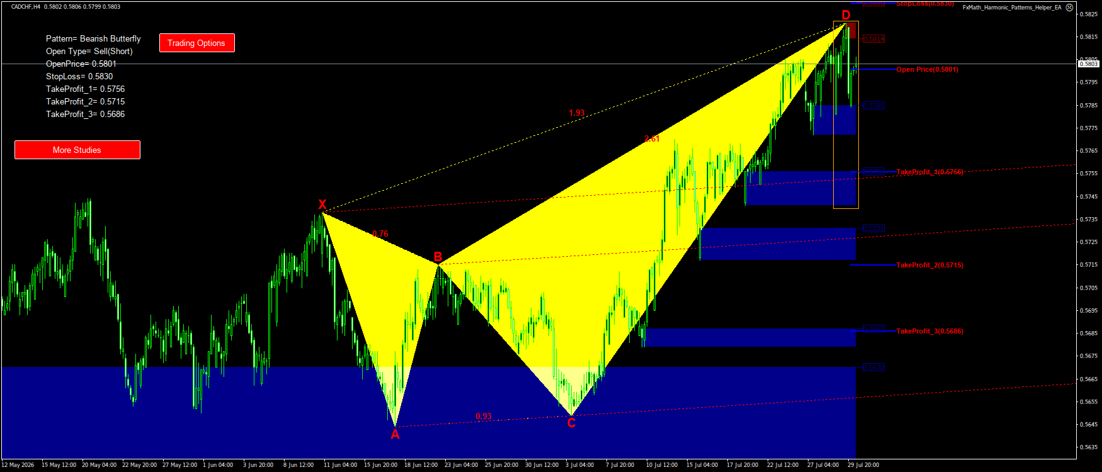The width and height of the screenshot is (1102, 472).
Task: Open the Trading Options panel
Action: pos(196,43)
